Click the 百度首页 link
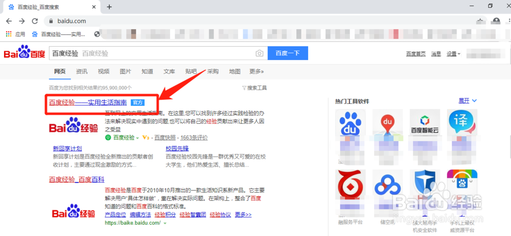511x236 pixels. (416, 54)
